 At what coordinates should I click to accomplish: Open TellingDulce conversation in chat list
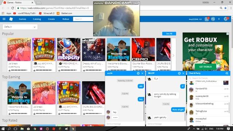209,112
